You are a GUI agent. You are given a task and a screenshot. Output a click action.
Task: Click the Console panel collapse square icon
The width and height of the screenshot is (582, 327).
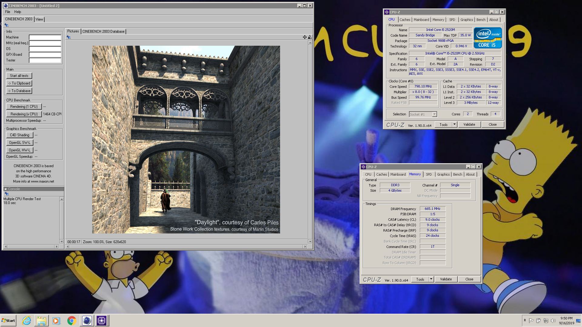coord(5,189)
